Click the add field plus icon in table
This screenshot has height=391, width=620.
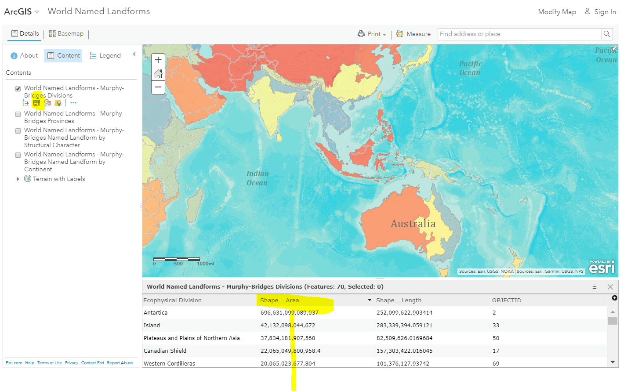coord(614,298)
